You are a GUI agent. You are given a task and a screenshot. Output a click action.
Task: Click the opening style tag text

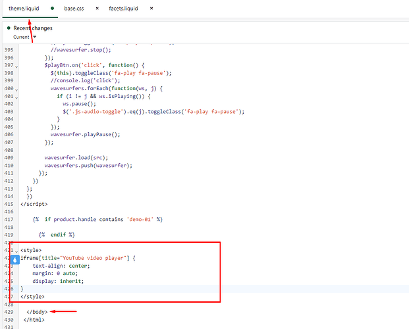point(32,250)
